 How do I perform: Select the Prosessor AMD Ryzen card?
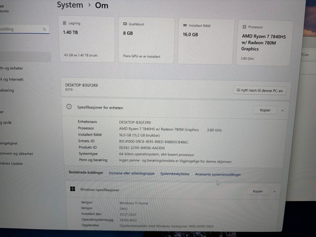[x=264, y=43]
